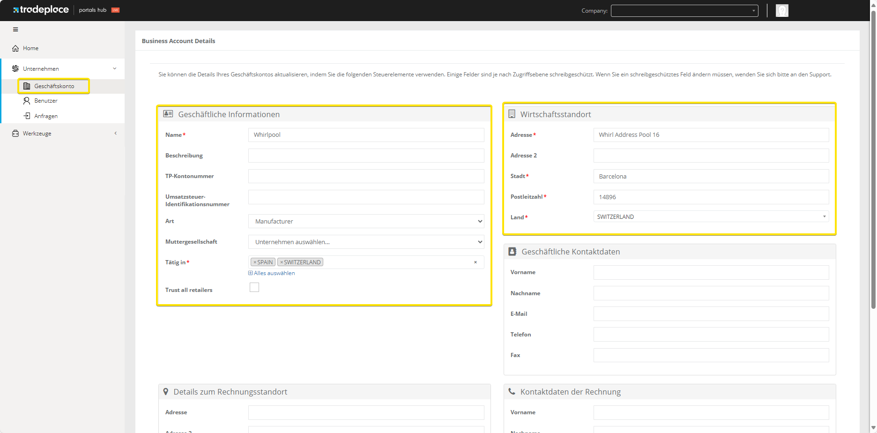This screenshot has height=433, width=877.
Task: Open the Company dropdown in header
Action: [684, 10]
